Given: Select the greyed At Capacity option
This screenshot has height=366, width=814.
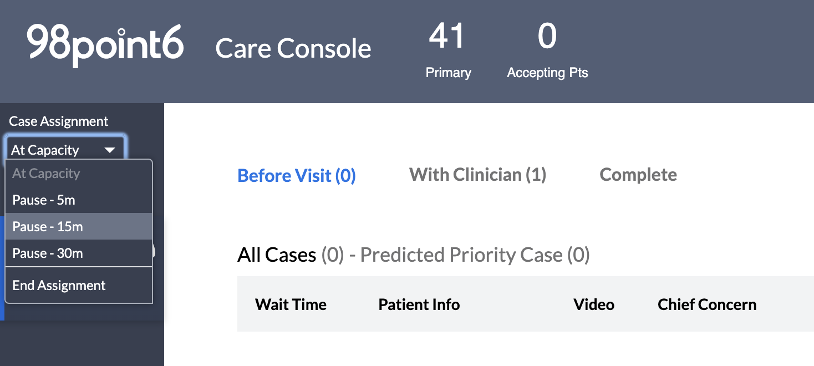Looking at the screenshot, I should [79, 174].
